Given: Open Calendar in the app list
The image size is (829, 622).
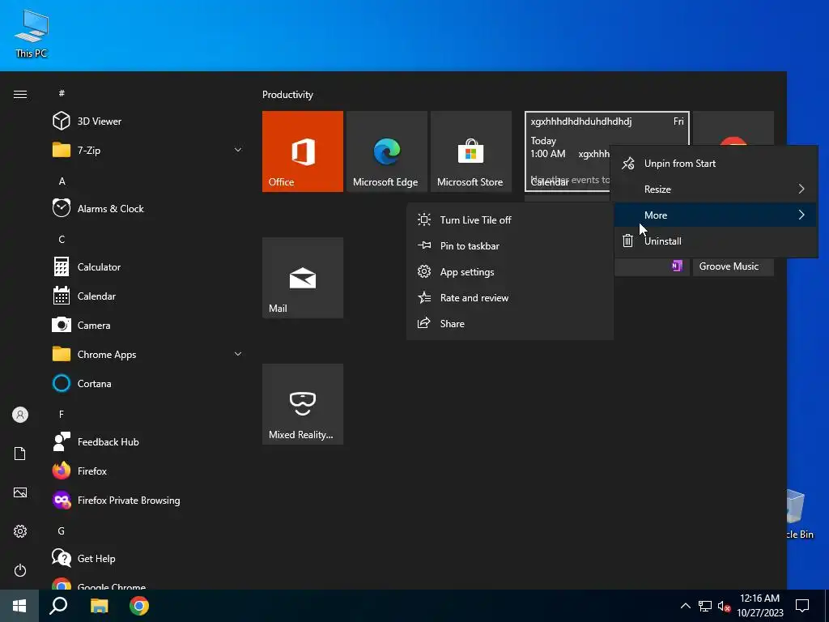Looking at the screenshot, I should tap(83, 296).
